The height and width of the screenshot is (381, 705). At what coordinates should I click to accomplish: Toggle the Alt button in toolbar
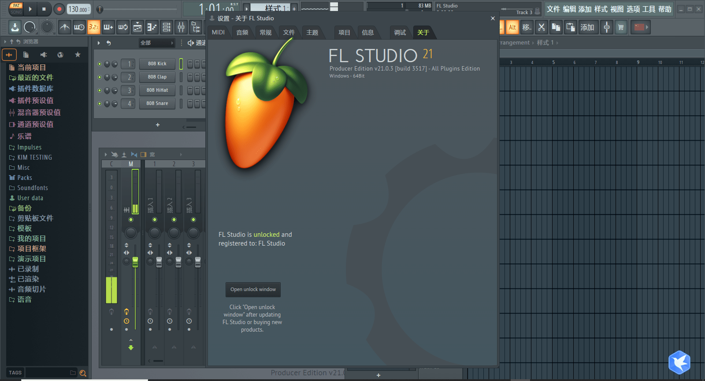[x=512, y=27]
